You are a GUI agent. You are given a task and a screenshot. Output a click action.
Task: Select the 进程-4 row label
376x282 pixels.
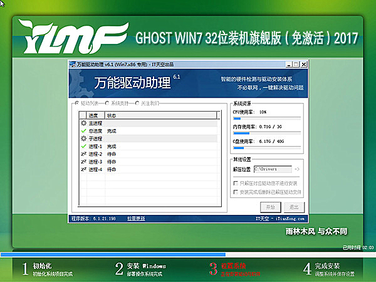click(95, 169)
